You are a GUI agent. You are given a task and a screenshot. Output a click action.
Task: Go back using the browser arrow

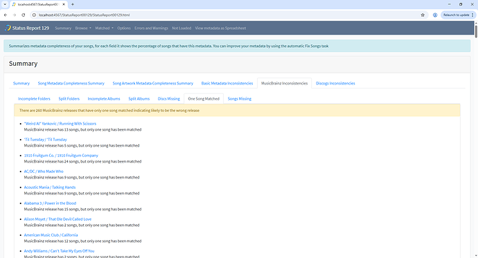coord(6,15)
